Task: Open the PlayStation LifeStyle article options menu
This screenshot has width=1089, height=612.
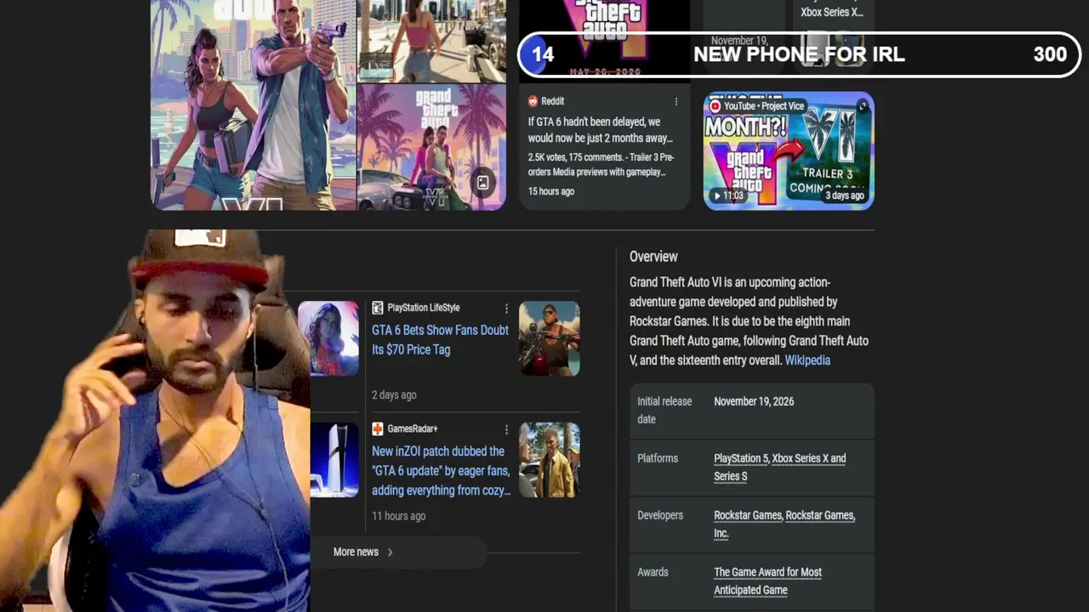Action: pos(506,309)
